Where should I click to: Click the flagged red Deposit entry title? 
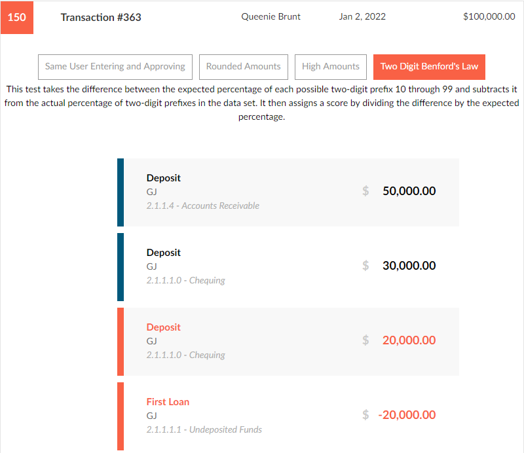coord(164,327)
